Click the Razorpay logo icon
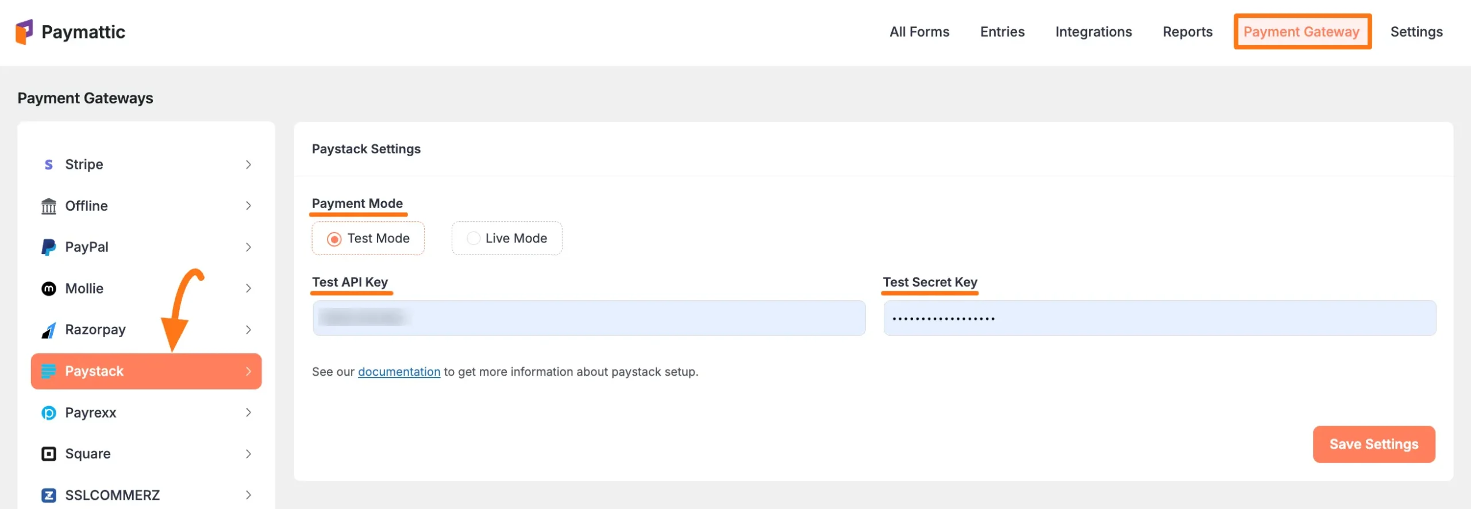Screen dimensions: 1471x509 pyautogui.click(x=49, y=330)
